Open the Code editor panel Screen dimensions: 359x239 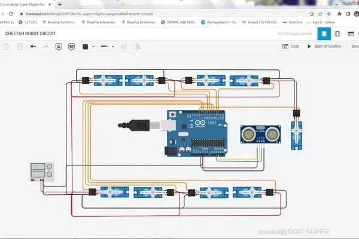click(x=291, y=47)
